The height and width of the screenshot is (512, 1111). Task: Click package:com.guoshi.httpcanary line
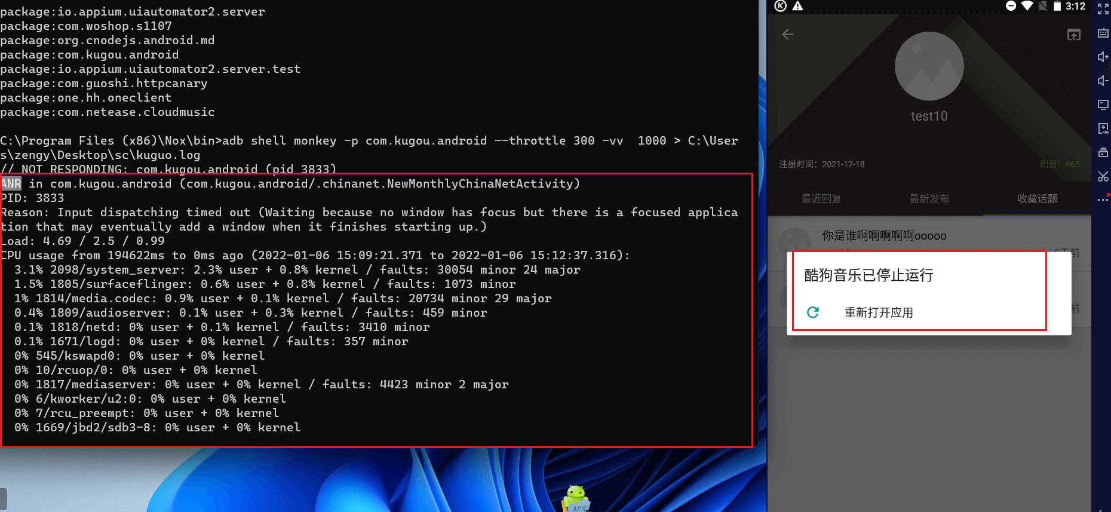coord(104,83)
